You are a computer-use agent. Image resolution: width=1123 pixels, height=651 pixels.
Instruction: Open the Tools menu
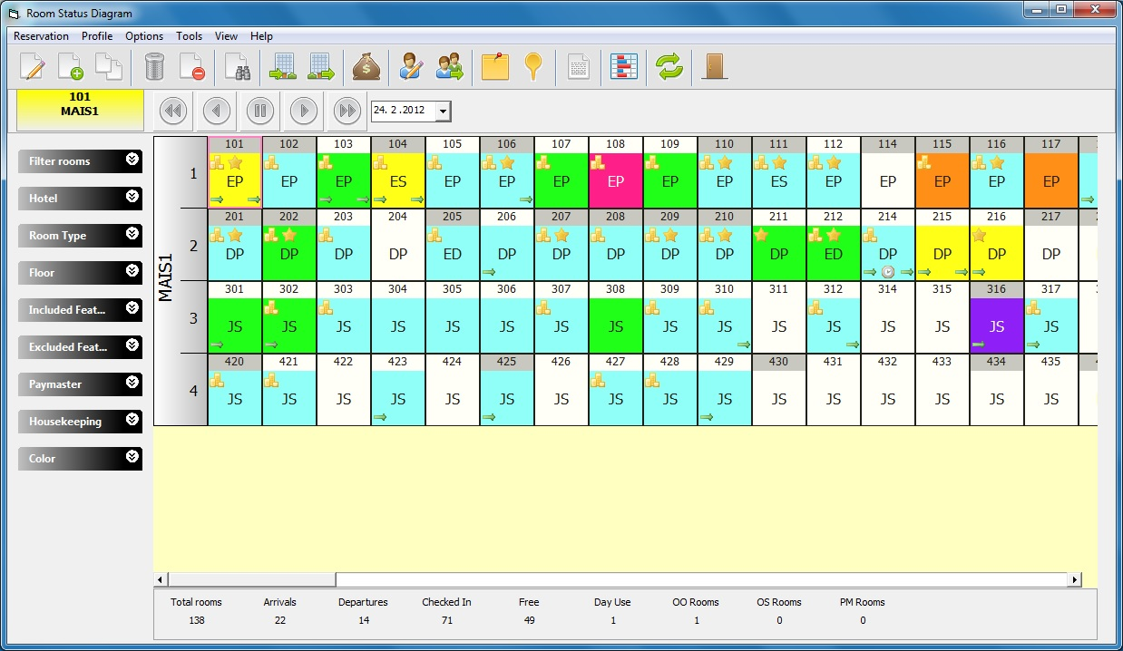tap(190, 36)
